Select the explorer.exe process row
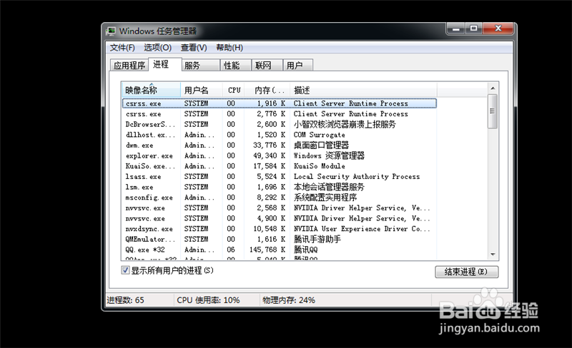572x348 pixels. pos(279,155)
